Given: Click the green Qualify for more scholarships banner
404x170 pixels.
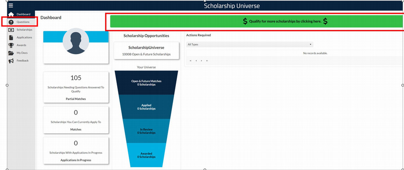Looking at the screenshot, I should pos(256,21).
